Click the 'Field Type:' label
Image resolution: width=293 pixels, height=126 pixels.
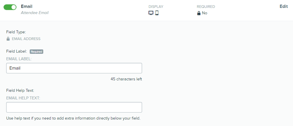(16, 32)
